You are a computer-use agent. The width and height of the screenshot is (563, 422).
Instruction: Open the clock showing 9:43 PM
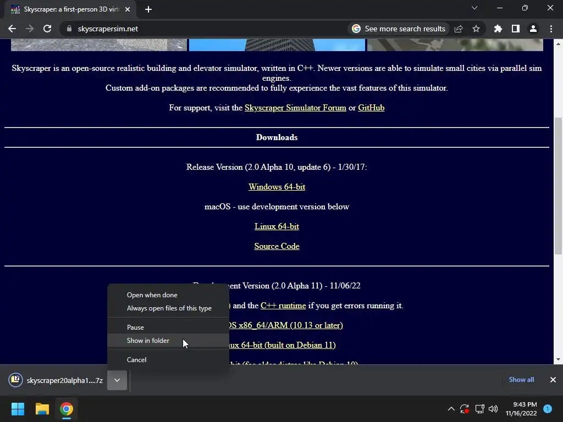(521, 409)
